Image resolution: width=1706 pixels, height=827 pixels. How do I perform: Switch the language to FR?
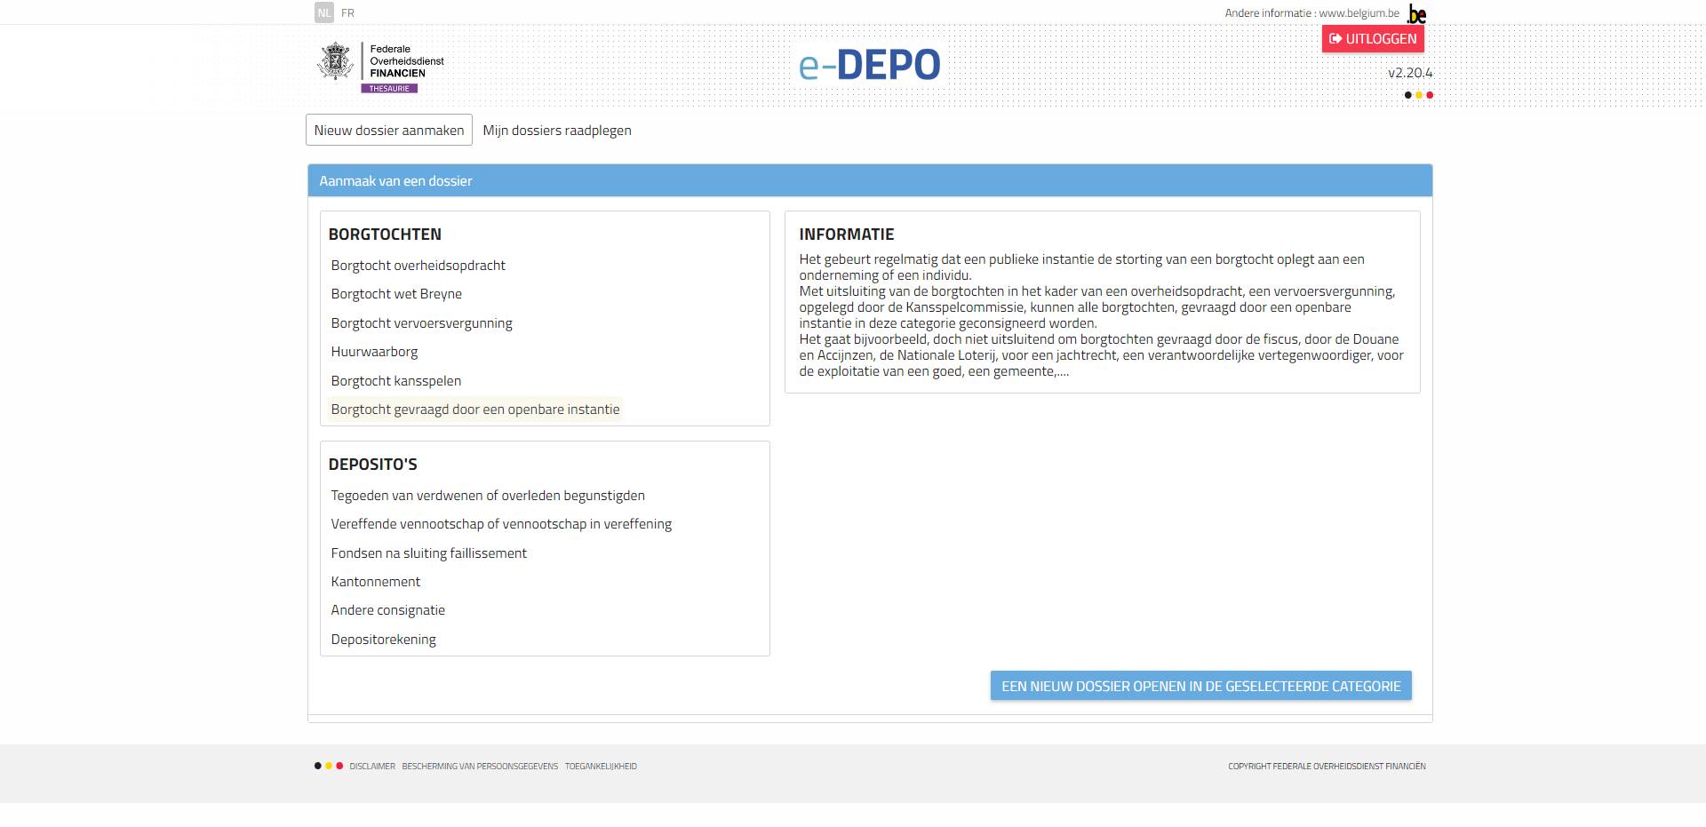[348, 12]
